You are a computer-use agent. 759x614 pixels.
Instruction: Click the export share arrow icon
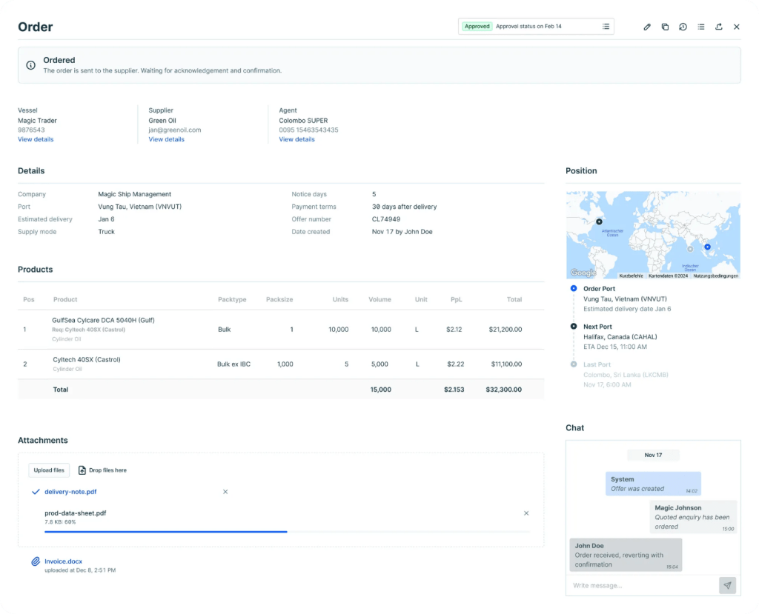[x=718, y=27]
